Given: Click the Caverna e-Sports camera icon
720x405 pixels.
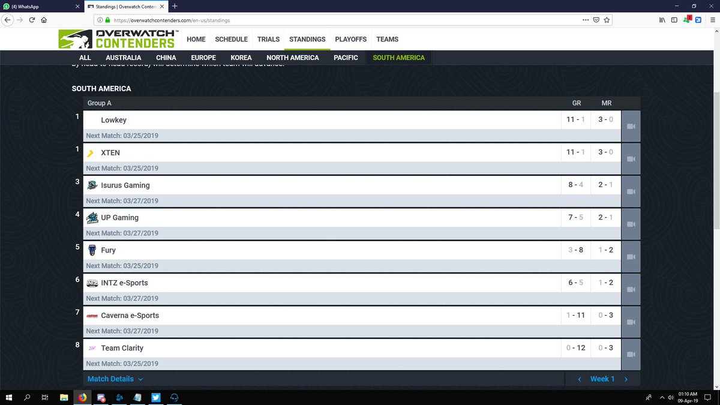Looking at the screenshot, I should (x=631, y=322).
